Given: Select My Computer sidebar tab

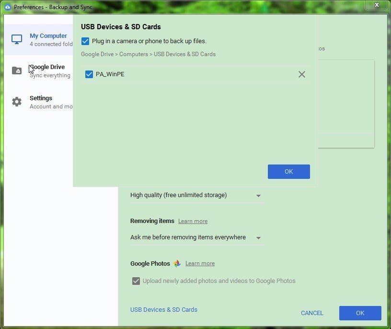Looking at the screenshot, I should click(38, 39).
